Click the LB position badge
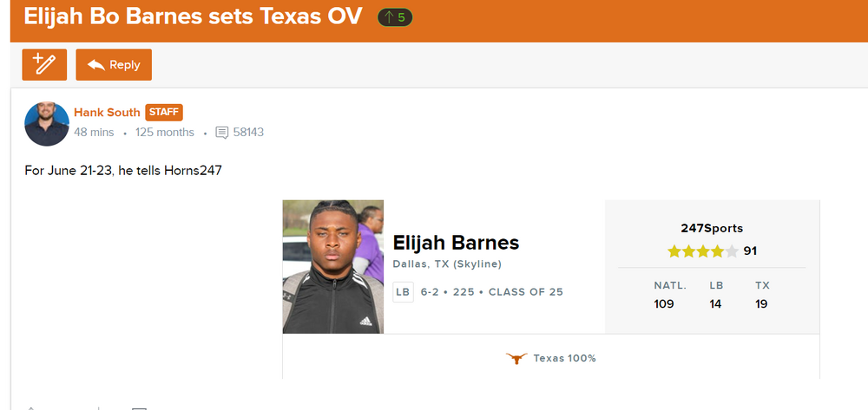 [x=403, y=292]
